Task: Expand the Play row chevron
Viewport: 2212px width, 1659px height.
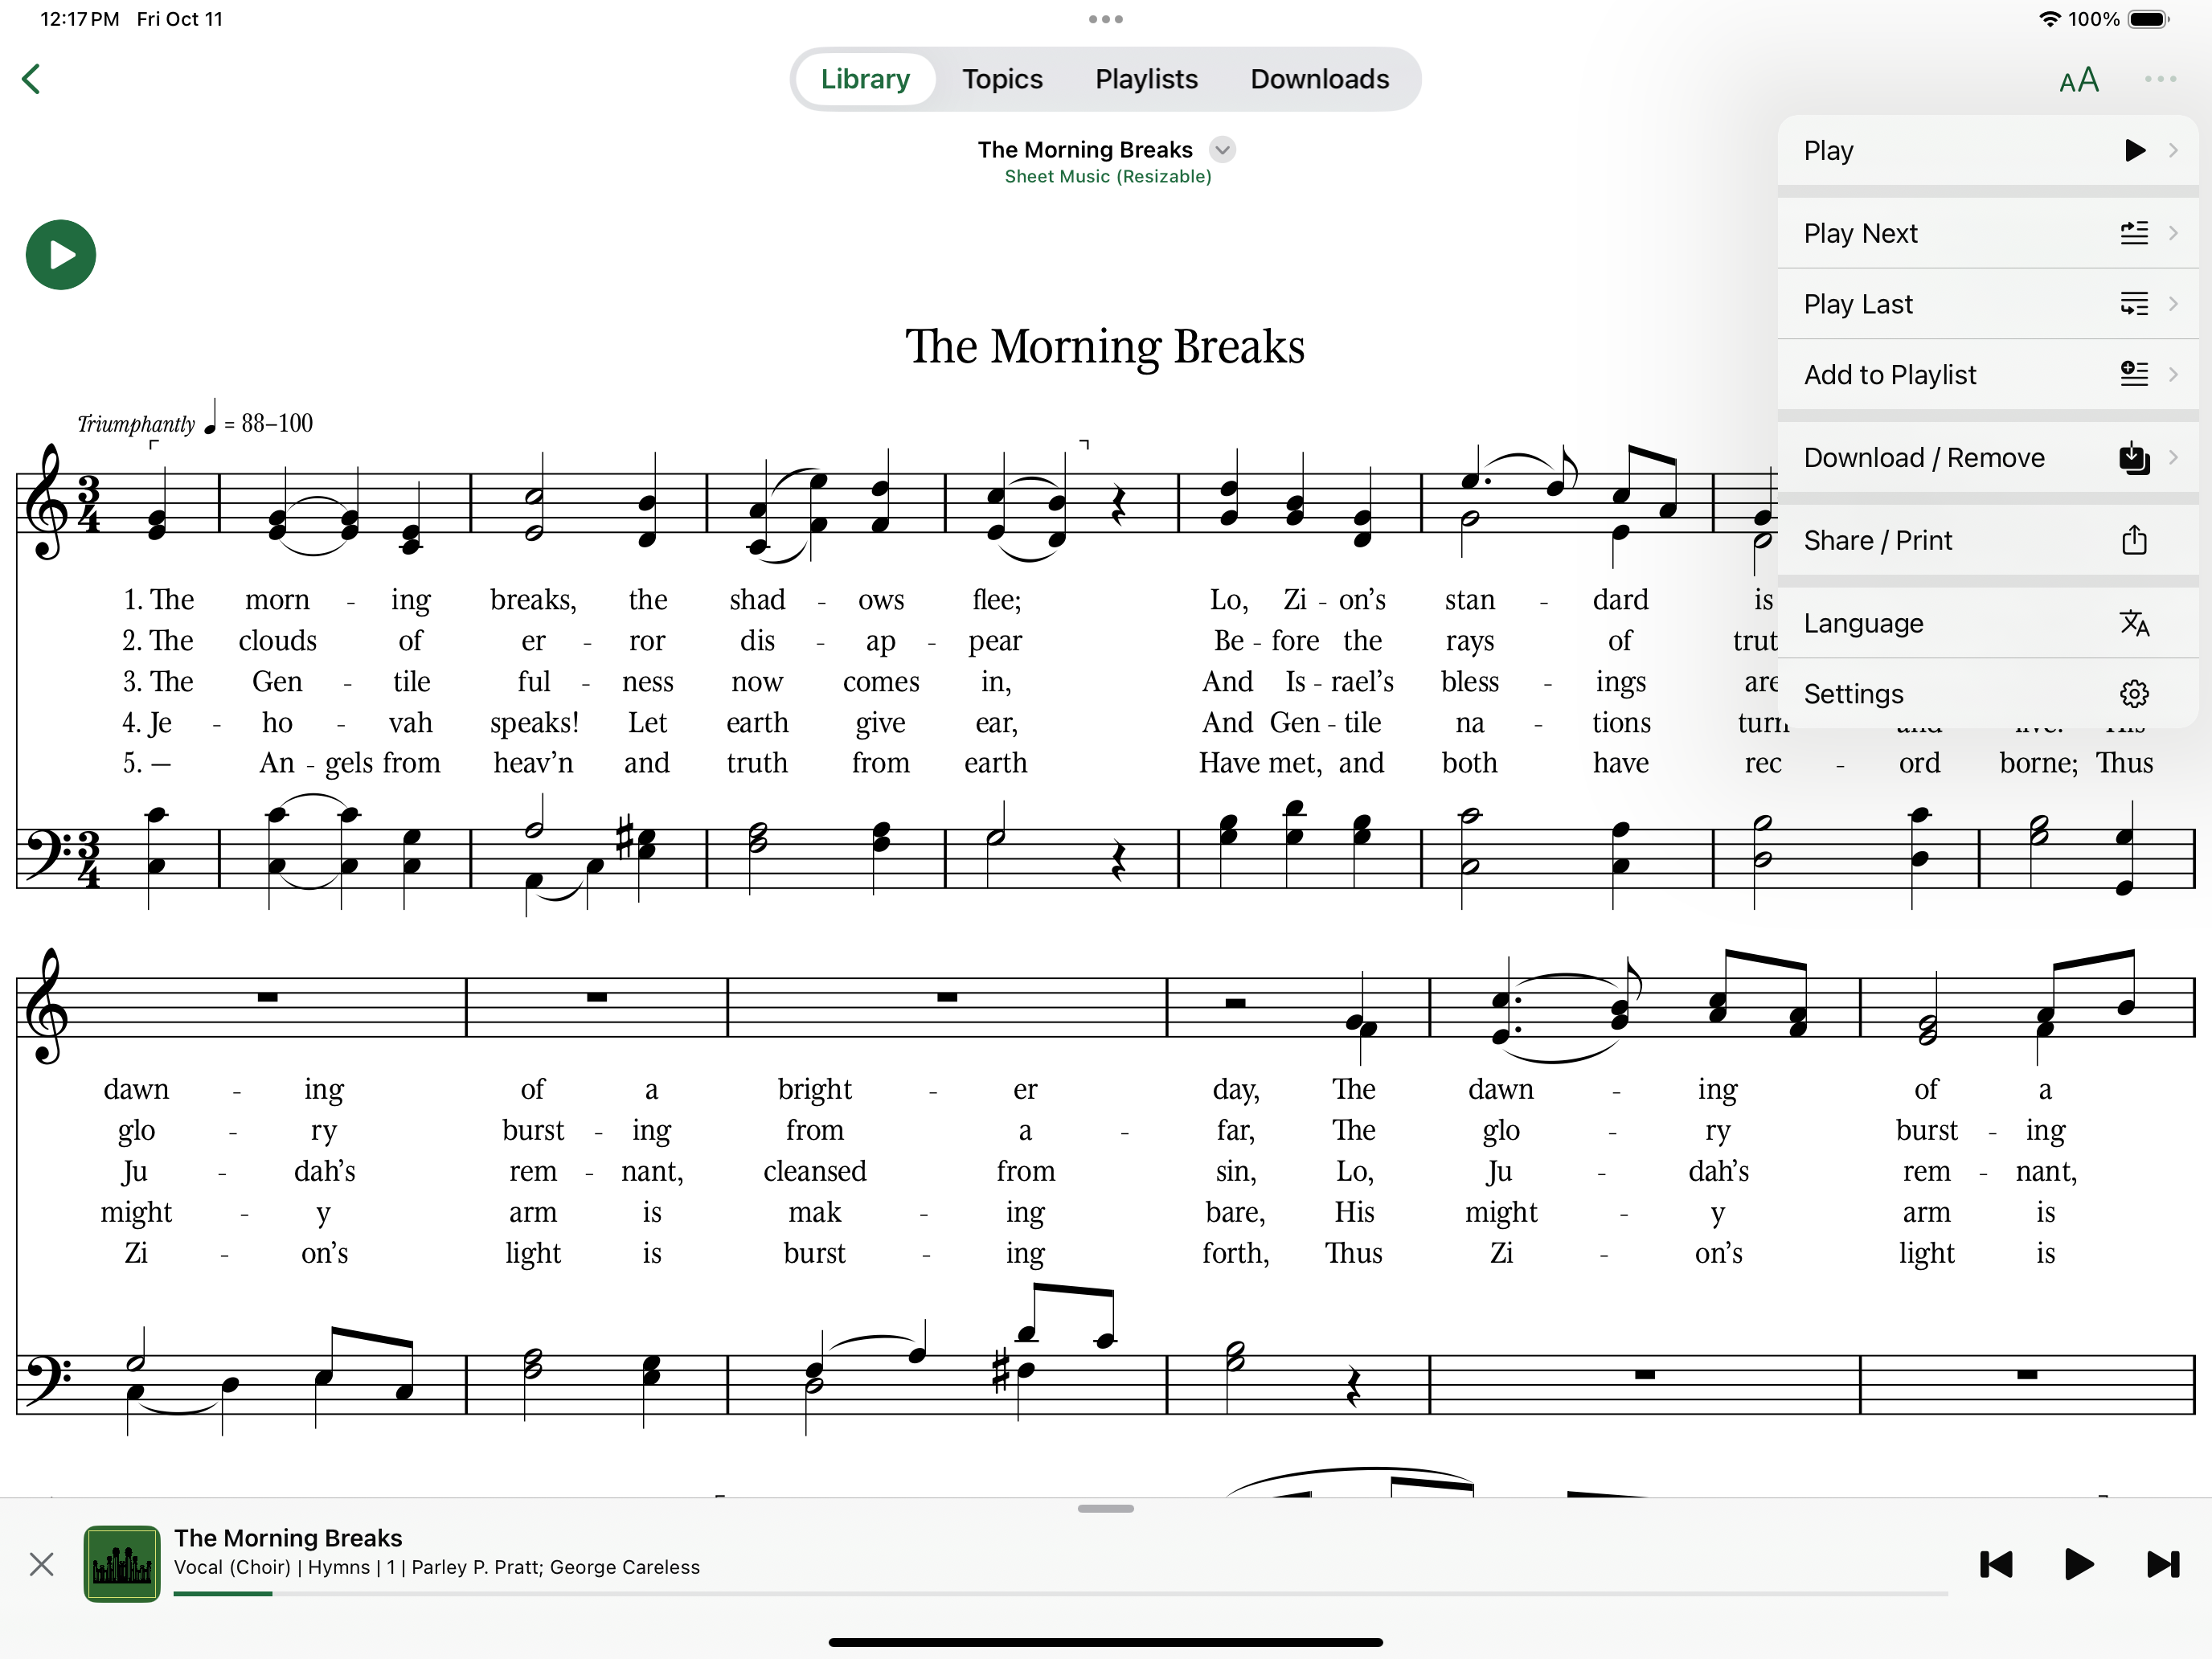Action: pyautogui.click(x=2173, y=150)
